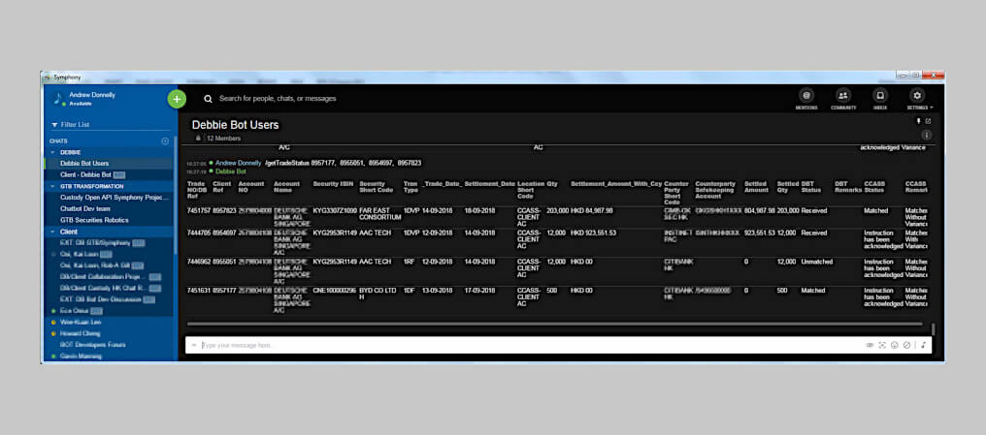Viewport: 986px width, 435px height.
Task: Click FAR EAST CONSORTIUM short code
Action: click(x=379, y=214)
